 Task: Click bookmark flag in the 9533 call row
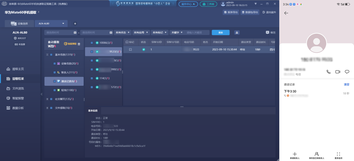click(130, 50)
